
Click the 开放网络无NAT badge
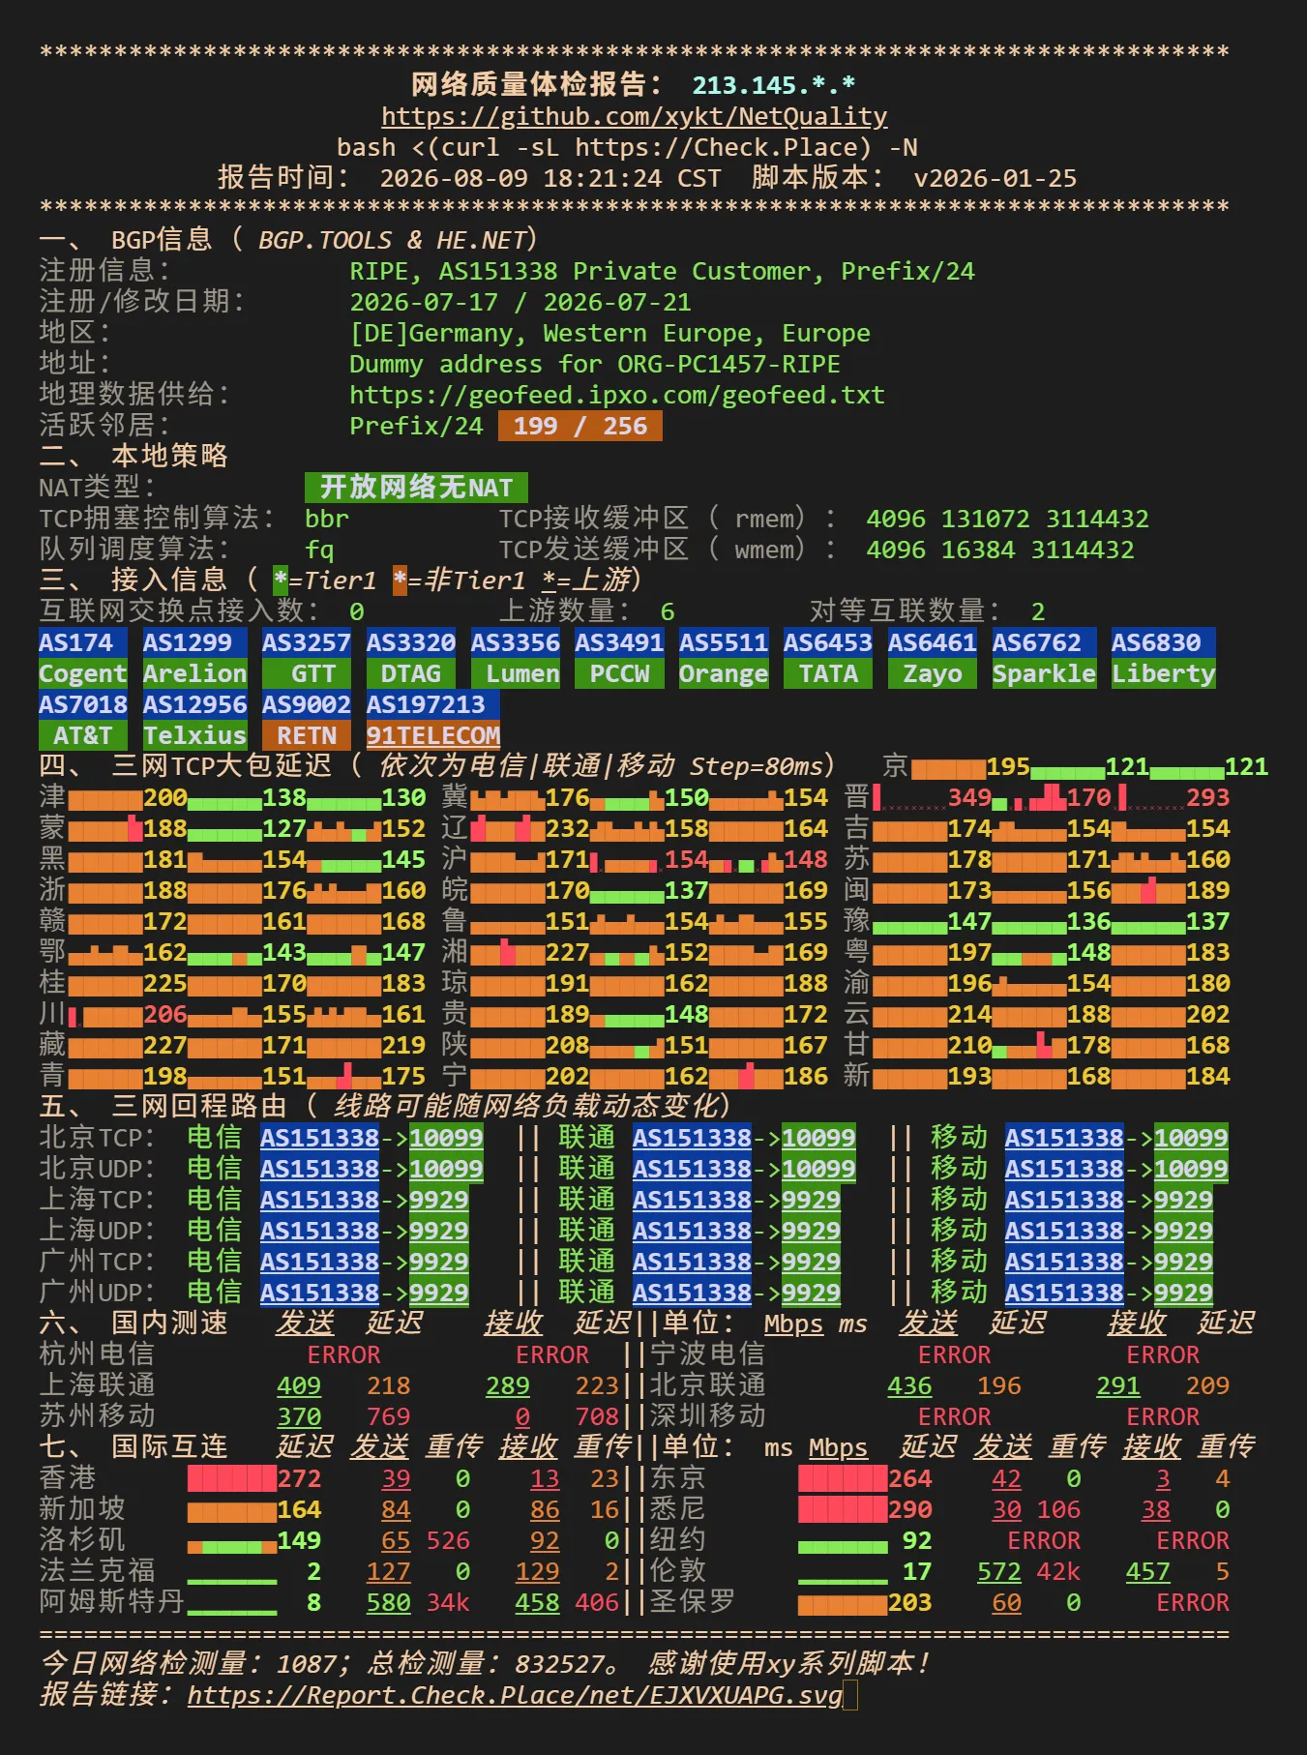(416, 488)
